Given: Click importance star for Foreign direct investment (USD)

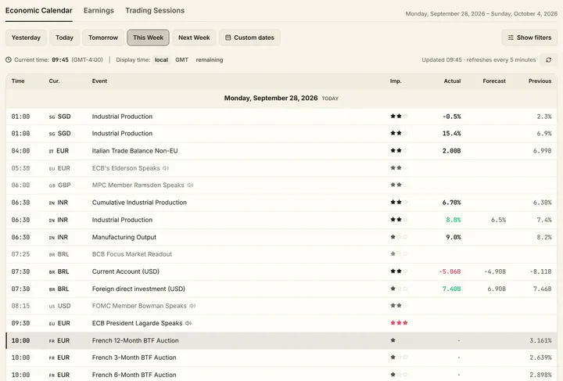Looking at the screenshot, I should 399,289.
